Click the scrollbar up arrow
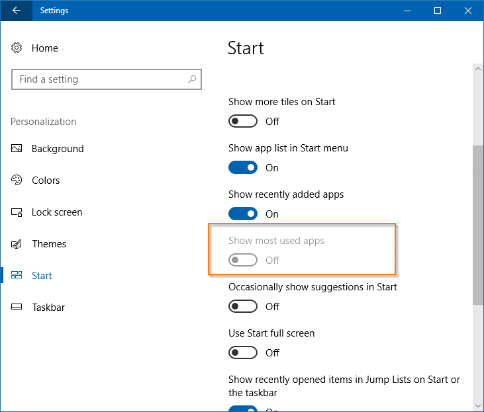Image resolution: width=484 pixels, height=412 pixels. click(478, 69)
